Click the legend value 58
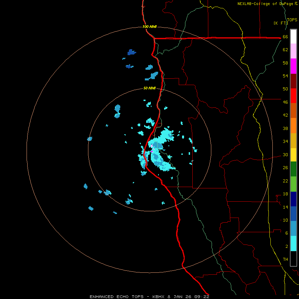299x299 pixels. (x=285, y=63)
